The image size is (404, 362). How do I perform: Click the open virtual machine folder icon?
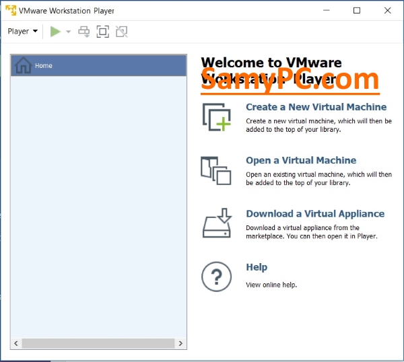tap(216, 170)
